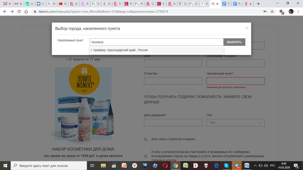Viewport: 303px width, 170px height.
Task: Bookmark this page with star icon
Action: pos(272,12)
